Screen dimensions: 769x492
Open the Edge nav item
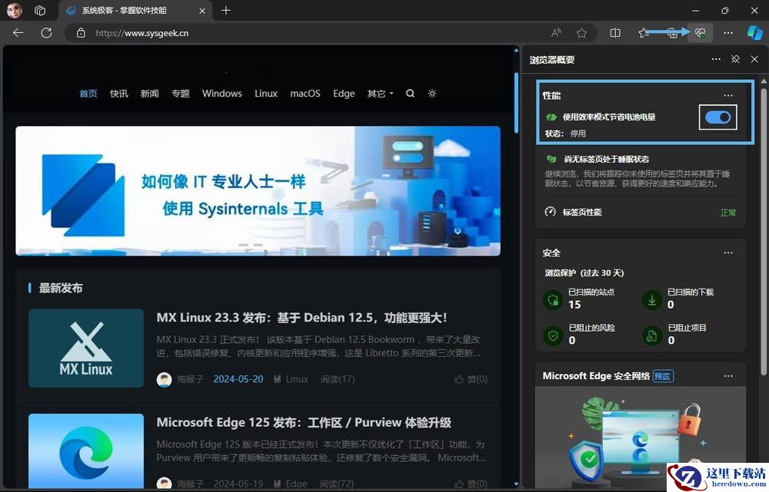(x=344, y=94)
